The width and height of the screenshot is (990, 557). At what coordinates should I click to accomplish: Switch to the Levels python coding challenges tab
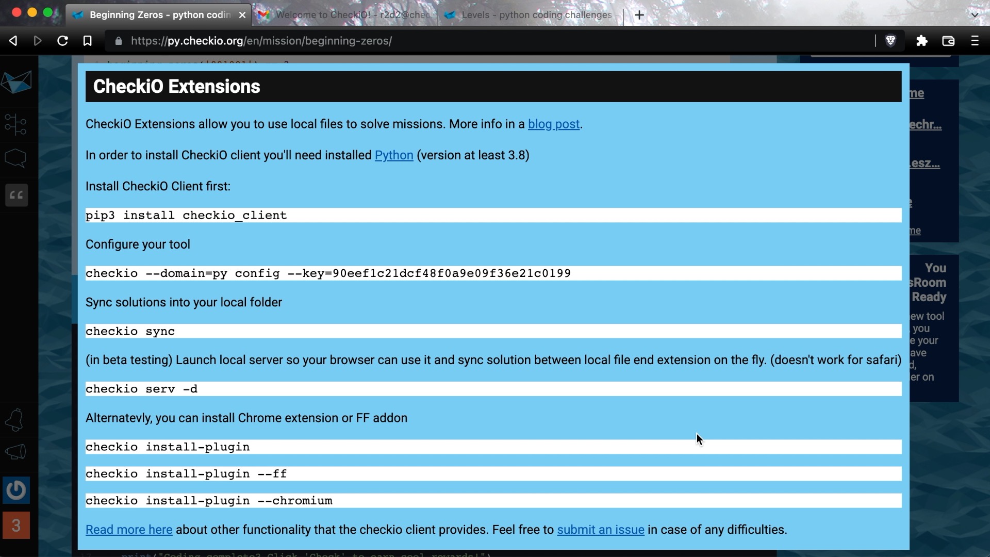[530, 15]
